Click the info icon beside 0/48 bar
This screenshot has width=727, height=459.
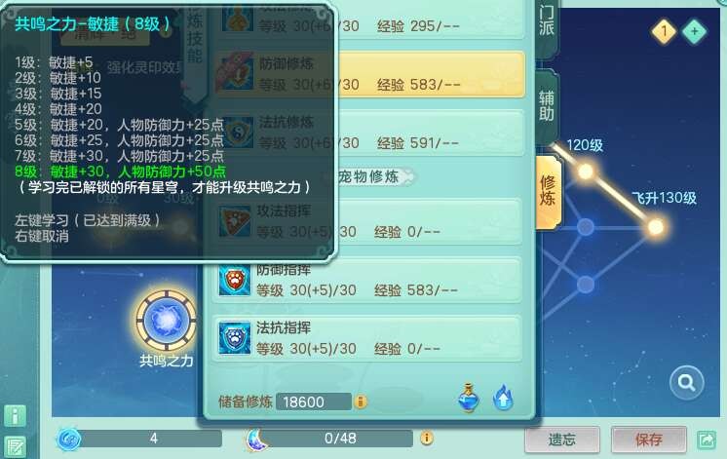pyautogui.click(x=427, y=439)
